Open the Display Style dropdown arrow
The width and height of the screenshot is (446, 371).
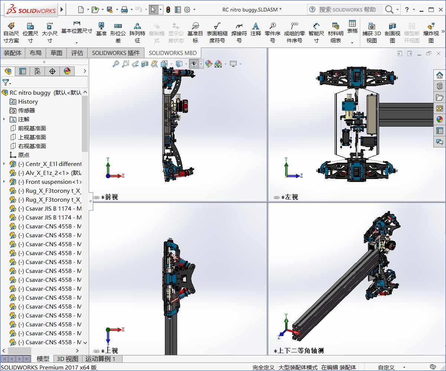pyautogui.click(x=185, y=64)
